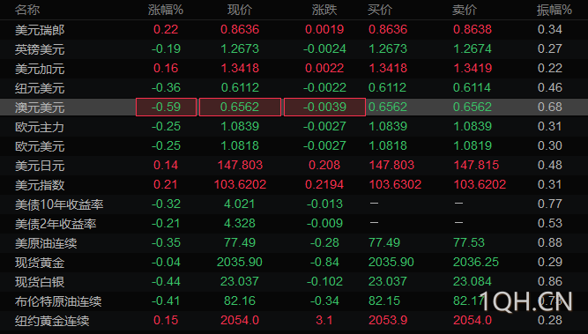Click 纽元美元 change percent -0.36
The image size is (588, 334).
166,88
